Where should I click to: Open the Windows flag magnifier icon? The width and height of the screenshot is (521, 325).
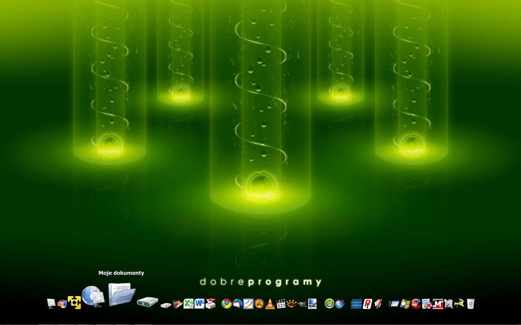pyautogui.click(x=405, y=304)
